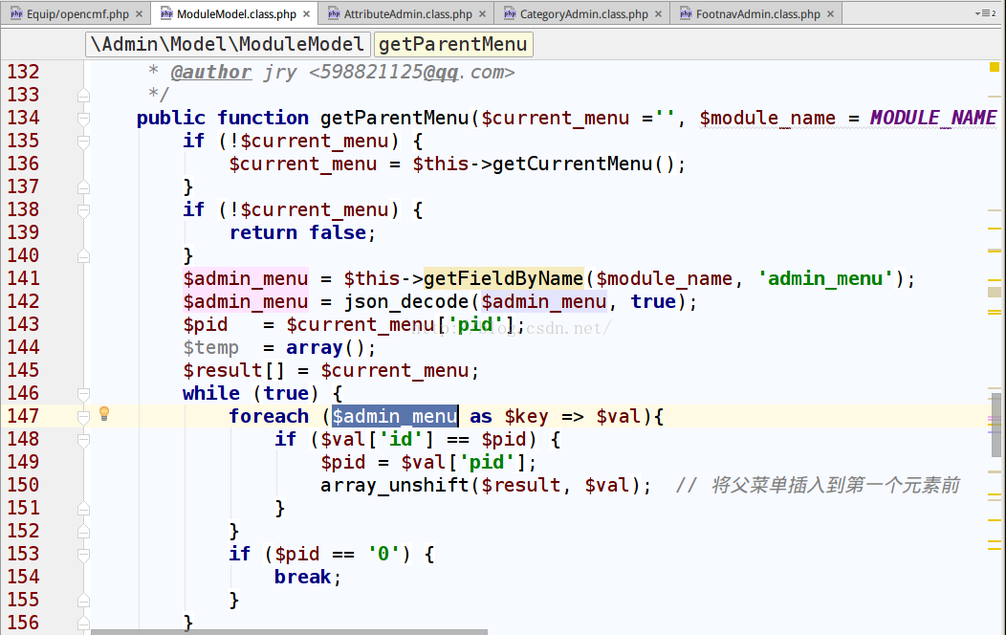This screenshot has height=635, width=1006.
Task: Click the "return false" statement on line 139
Action: click(x=297, y=232)
